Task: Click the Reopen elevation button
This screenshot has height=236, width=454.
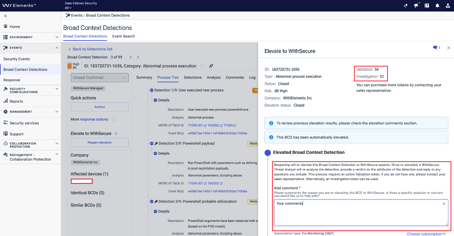Action: tap(99, 143)
